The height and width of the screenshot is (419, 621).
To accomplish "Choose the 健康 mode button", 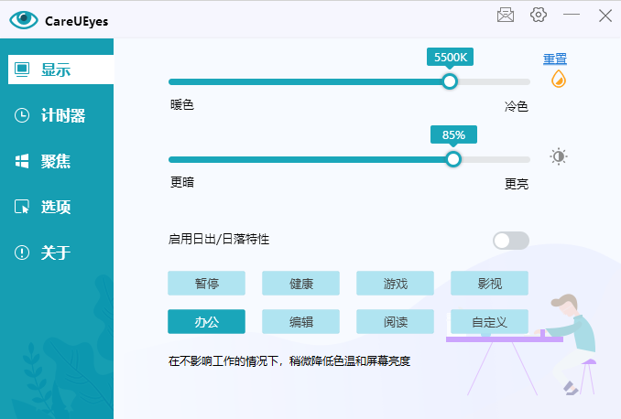I will (300, 284).
